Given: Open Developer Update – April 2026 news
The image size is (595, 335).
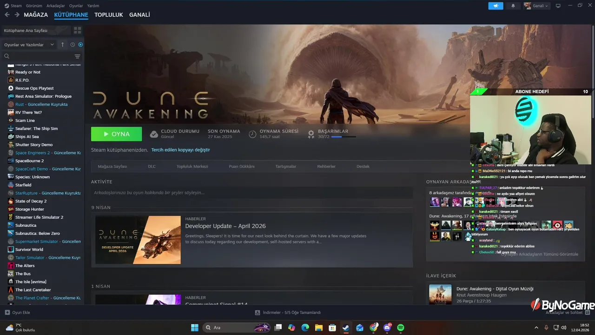Looking at the screenshot, I should 225,226.
